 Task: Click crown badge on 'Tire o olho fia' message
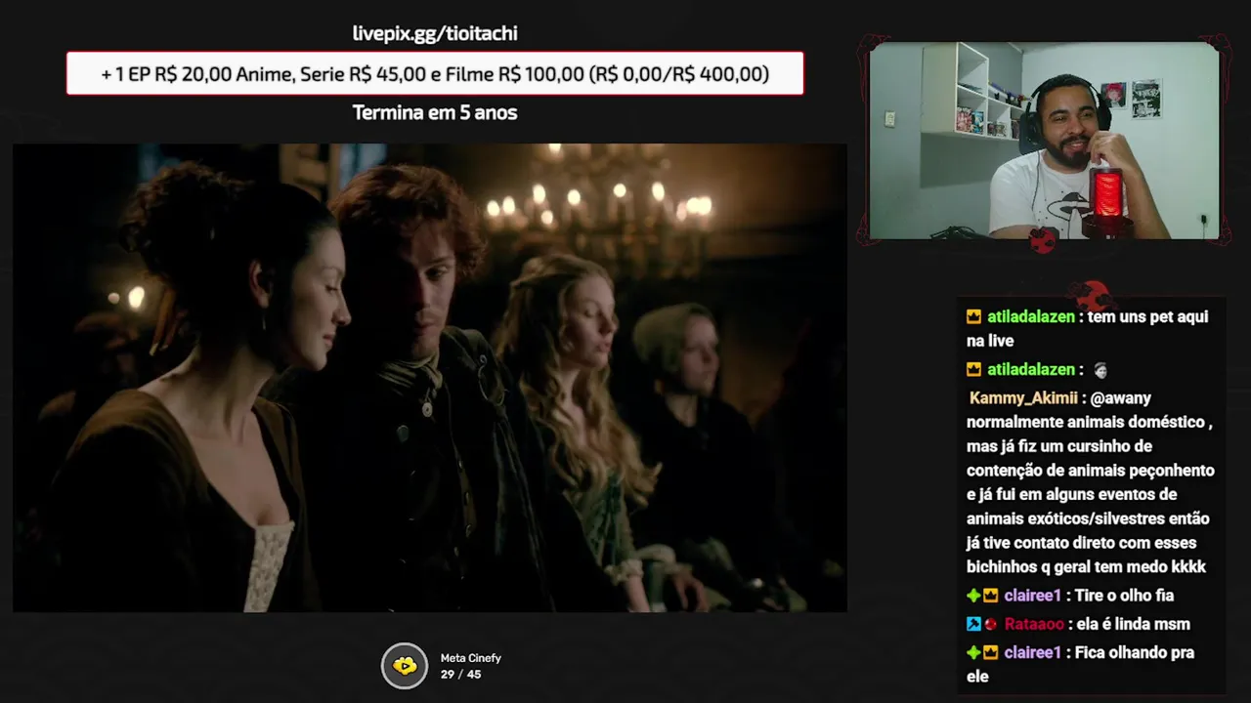[990, 596]
